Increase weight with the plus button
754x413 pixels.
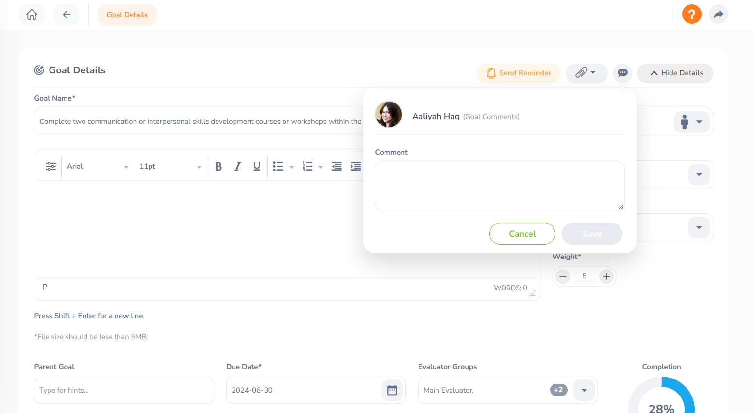point(606,276)
